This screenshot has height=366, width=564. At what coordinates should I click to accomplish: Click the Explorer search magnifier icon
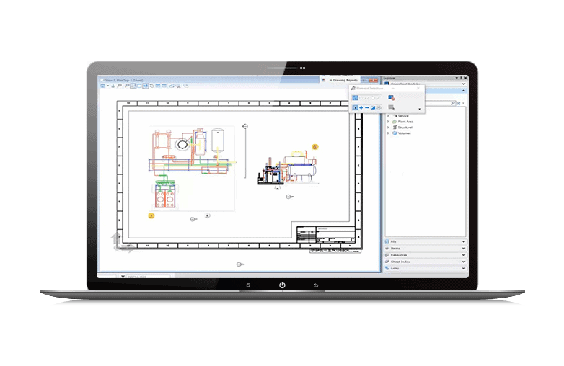[x=453, y=104]
